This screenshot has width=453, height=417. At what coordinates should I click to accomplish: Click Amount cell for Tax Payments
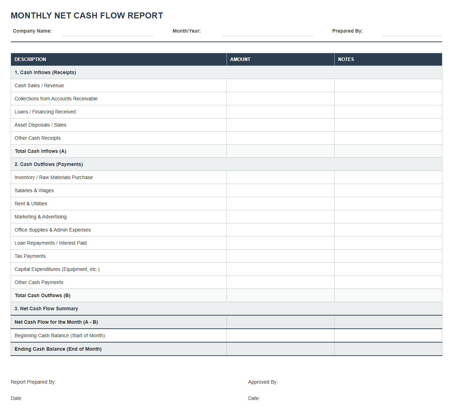point(280,256)
